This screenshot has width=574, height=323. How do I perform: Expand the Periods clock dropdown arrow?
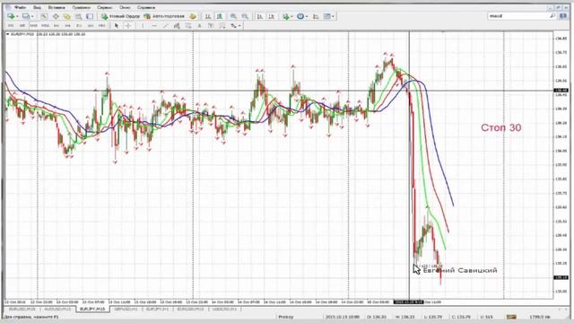307,16
